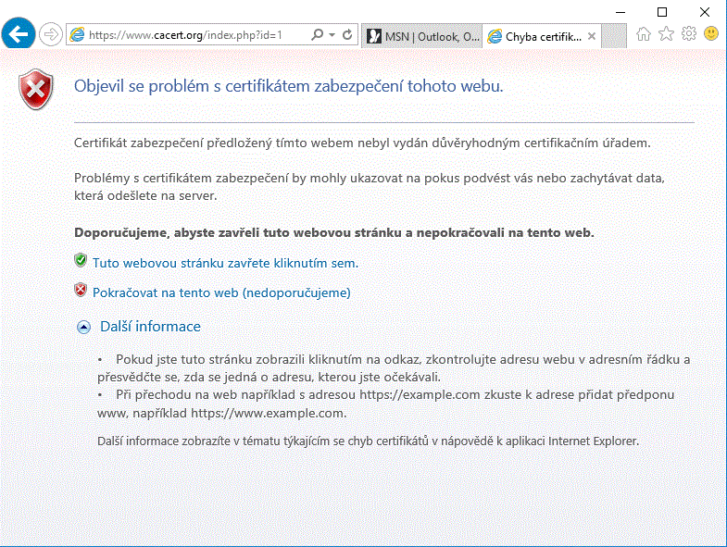Open address bar autocomplete dropdown arrow
This screenshot has width=727, height=547.
tap(332, 35)
